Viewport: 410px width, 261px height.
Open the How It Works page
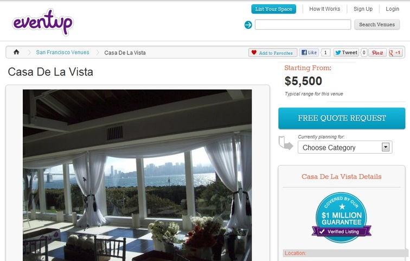(324, 9)
